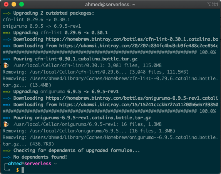Click the cyan 'ahmed' username in the prompt

(15, 164)
